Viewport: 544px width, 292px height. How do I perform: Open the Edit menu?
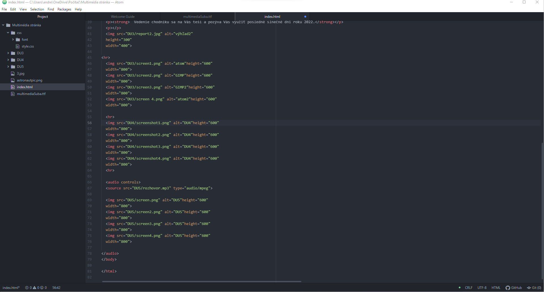[x=13, y=9]
